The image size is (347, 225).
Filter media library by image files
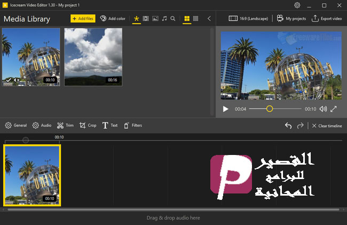(155, 19)
